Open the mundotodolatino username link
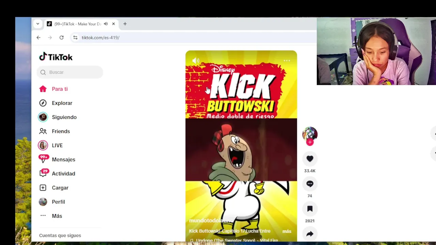The width and height of the screenshot is (436, 245). [x=211, y=220]
